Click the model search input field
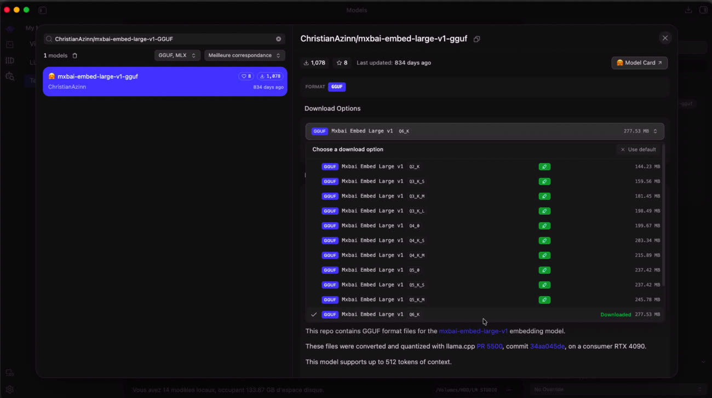Screen dimensions: 712x398 [164, 39]
